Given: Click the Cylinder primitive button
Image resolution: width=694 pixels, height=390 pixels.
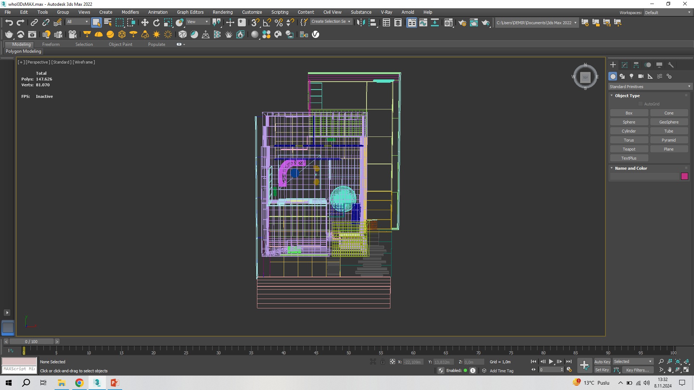Looking at the screenshot, I should [x=629, y=131].
